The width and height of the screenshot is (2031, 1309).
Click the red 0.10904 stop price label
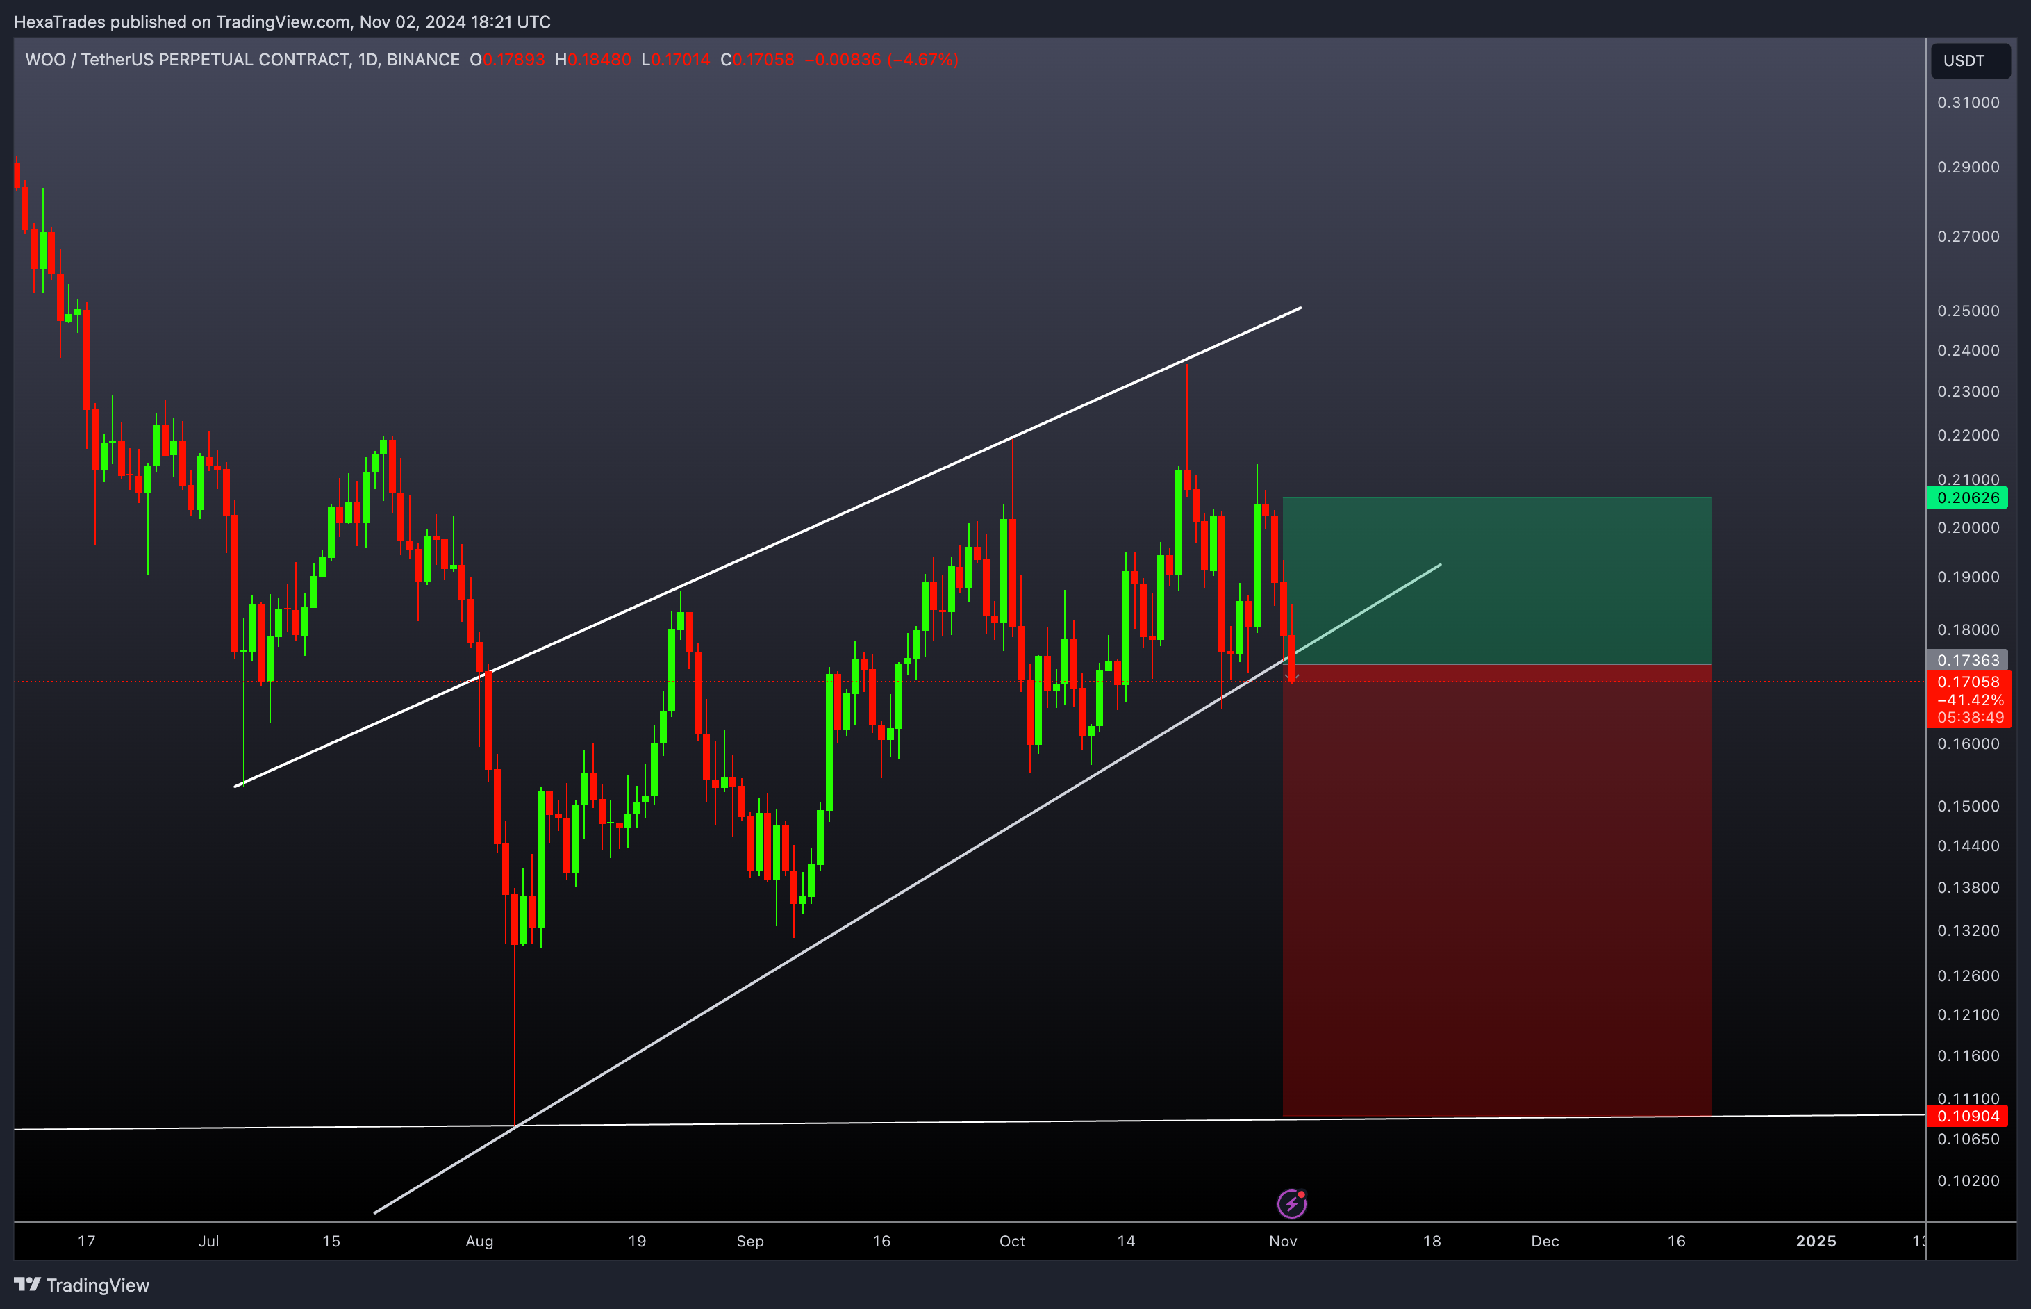(1967, 1116)
